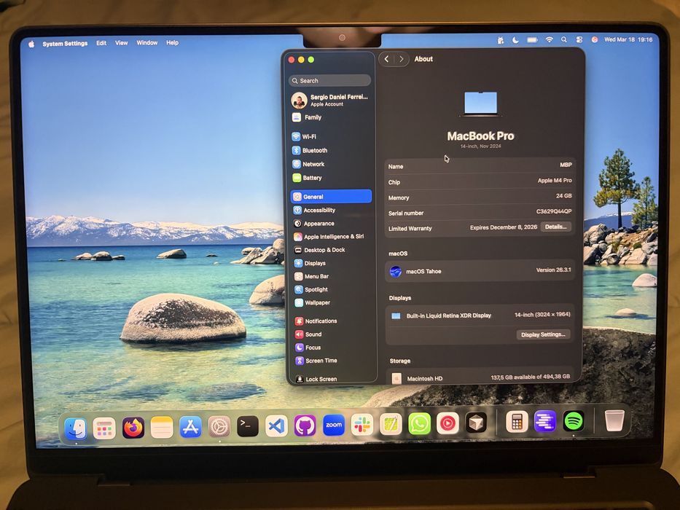Click the macOS Tahoe row
The height and width of the screenshot is (510, 680).
[480, 271]
